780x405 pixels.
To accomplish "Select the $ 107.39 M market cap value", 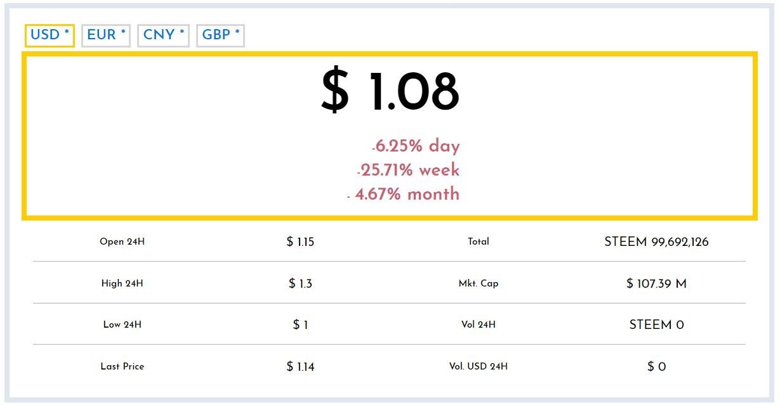I will click(656, 283).
